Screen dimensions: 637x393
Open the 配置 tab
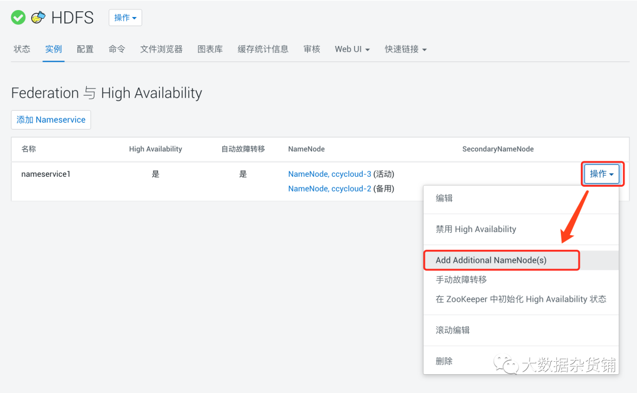86,49
